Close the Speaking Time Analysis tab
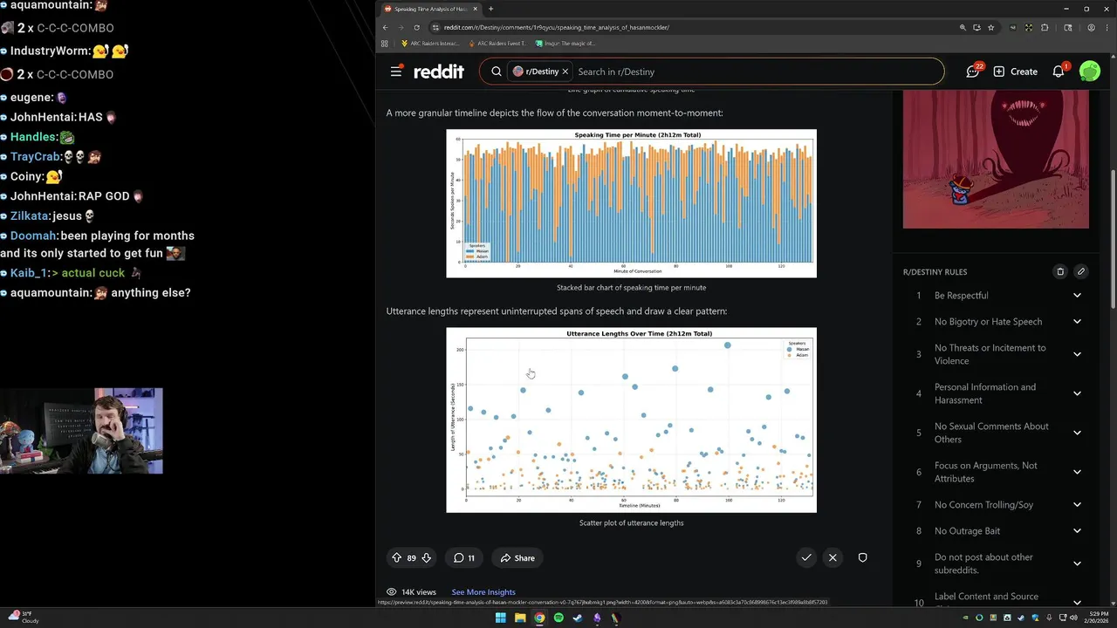Viewport: 1117px width, 628px height. (474, 9)
